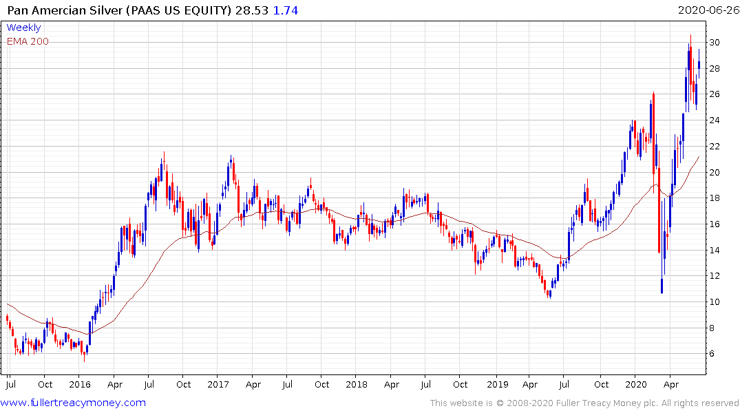Click the 16 price axis label

[715, 224]
